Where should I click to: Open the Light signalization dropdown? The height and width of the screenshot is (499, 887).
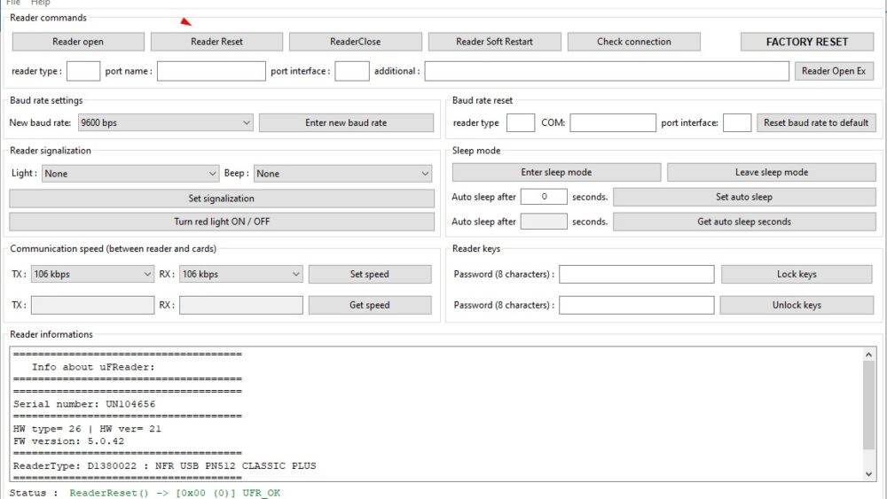(130, 174)
